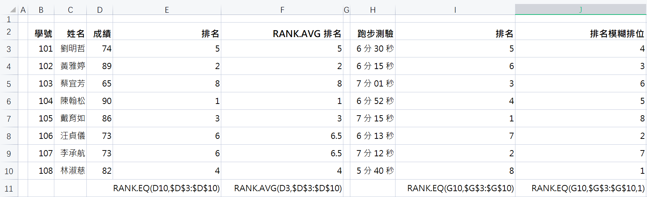Click formula text RANK.EQ(G10,$G$3:$G$10)
This screenshot has width=647, height=197.
(x=461, y=188)
